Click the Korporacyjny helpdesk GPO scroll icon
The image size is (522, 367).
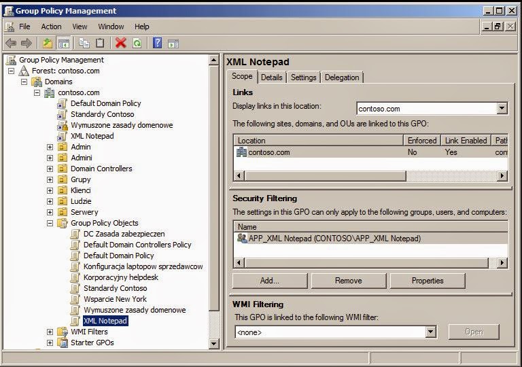(x=75, y=277)
